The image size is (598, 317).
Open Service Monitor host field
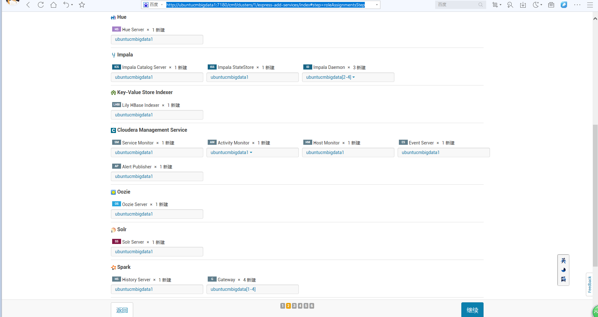pyautogui.click(x=157, y=152)
